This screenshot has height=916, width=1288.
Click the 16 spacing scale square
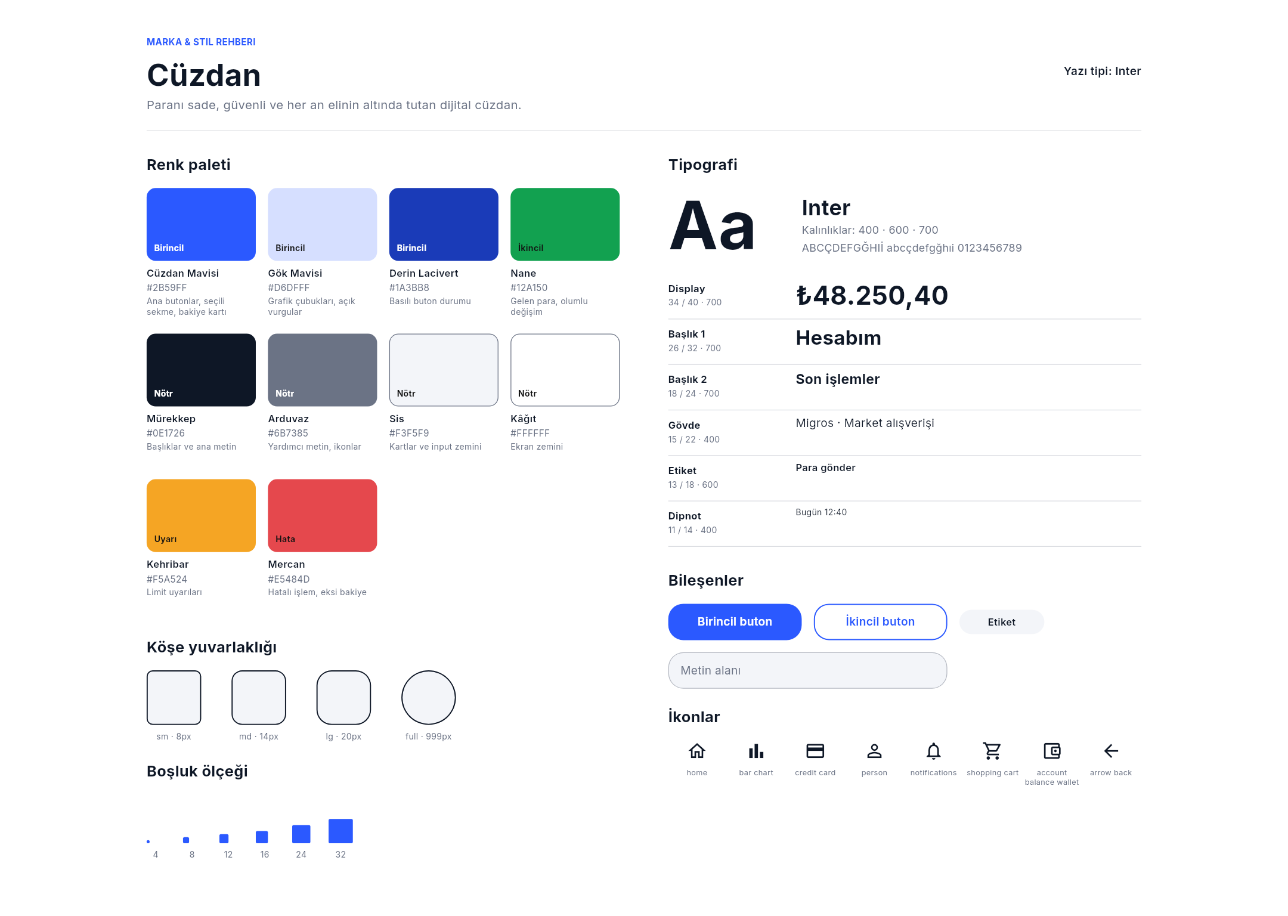[x=262, y=837]
